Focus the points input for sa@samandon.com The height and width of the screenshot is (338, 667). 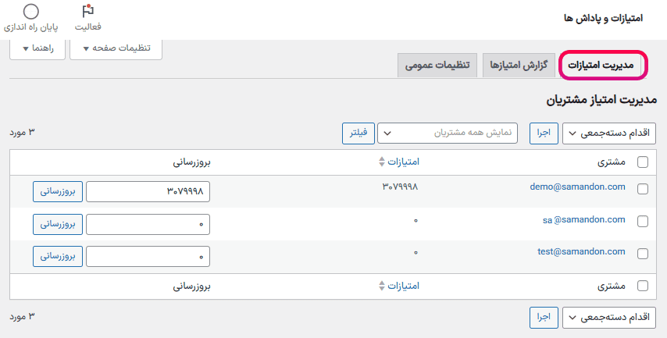click(x=148, y=224)
